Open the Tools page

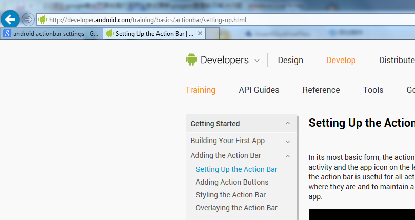click(373, 90)
